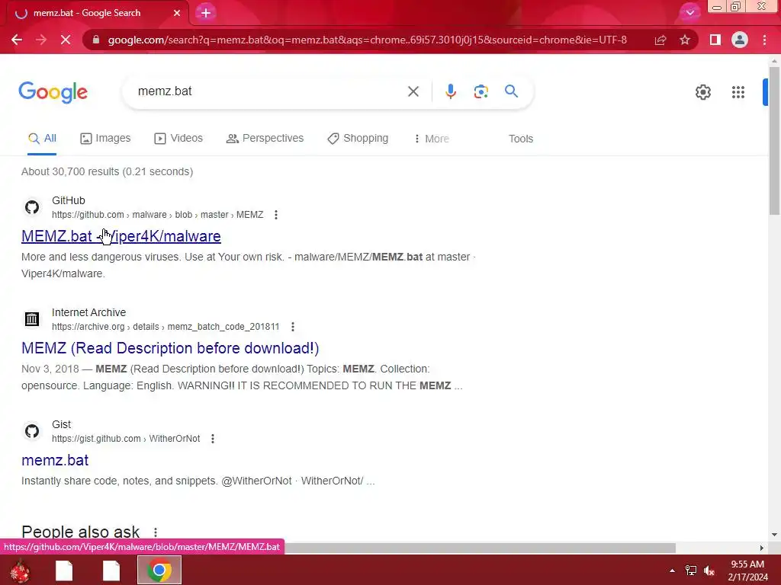Image resolution: width=781 pixels, height=585 pixels.
Task: Switch to Images results
Action: (x=105, y=139)
